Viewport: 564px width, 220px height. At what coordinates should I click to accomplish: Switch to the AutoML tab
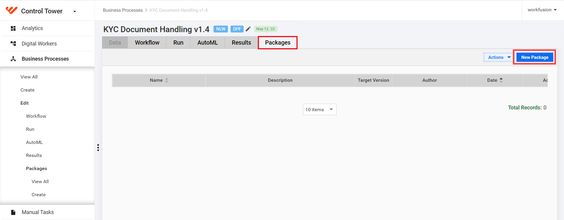pos(208,43)
